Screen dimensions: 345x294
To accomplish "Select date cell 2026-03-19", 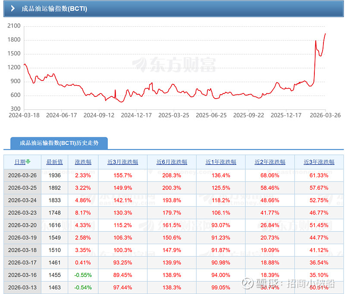I will tap(22, 238).
